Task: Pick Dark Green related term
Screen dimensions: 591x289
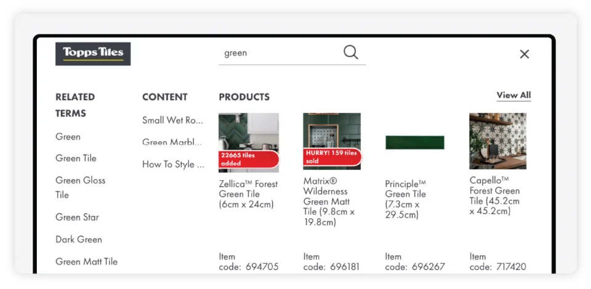Action: pos(79,239)
